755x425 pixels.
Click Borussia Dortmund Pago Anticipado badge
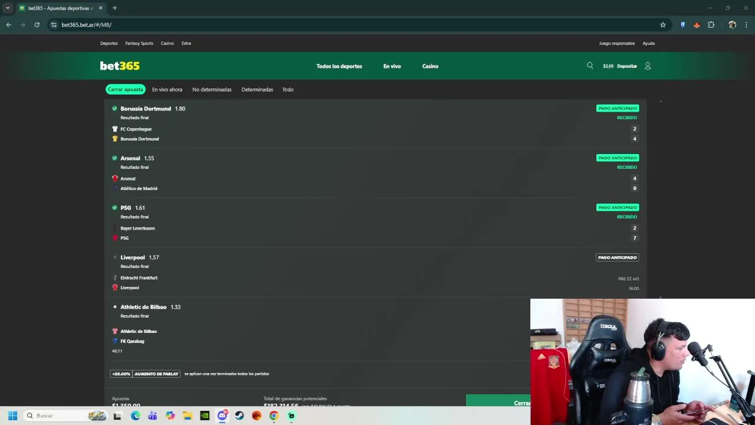(x=617, y=109)
